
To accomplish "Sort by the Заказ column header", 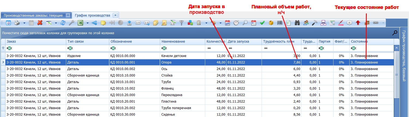I will [x=36, y=42].
